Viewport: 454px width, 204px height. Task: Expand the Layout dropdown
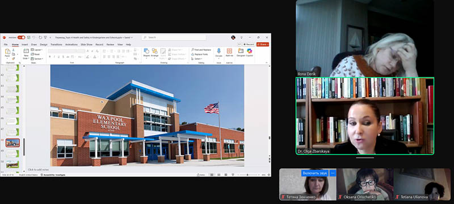[36, 50]
